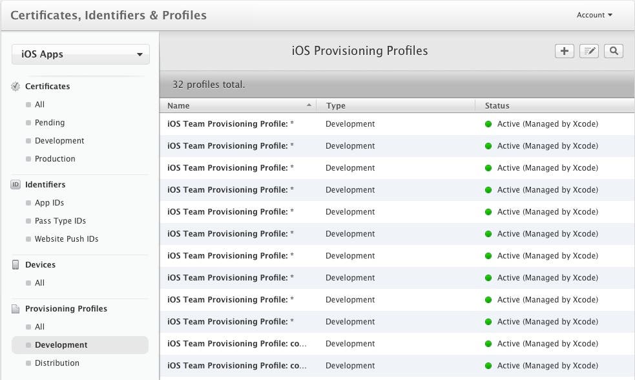
Task: Click the green status dot in the first row
Action: 488,124
